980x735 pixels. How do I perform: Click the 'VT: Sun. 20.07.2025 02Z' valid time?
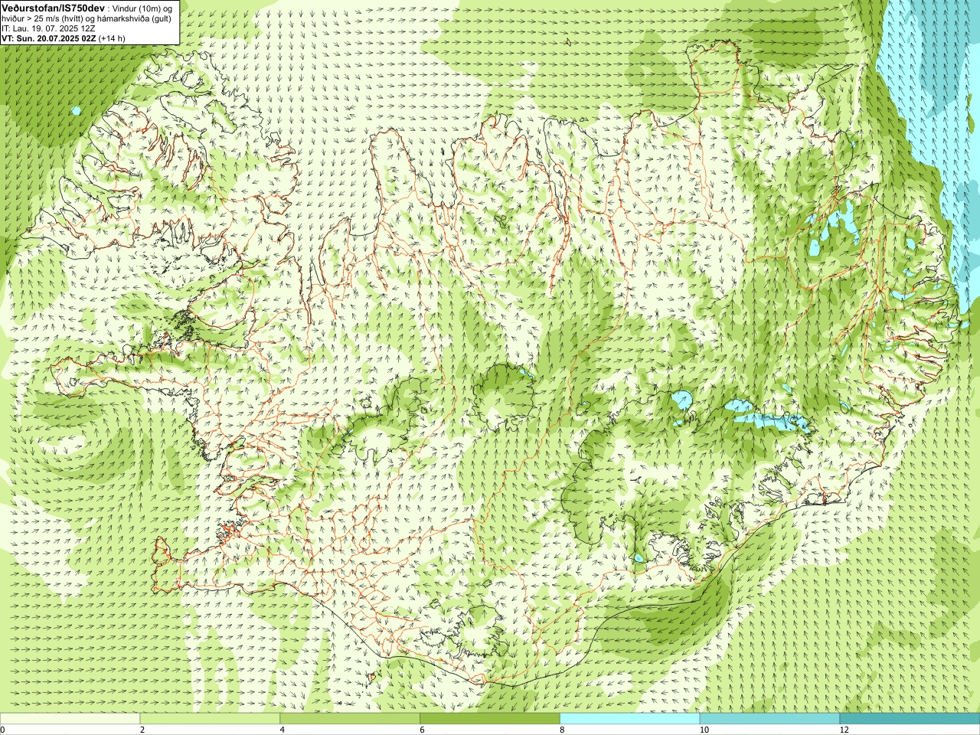tap(48, 38)
